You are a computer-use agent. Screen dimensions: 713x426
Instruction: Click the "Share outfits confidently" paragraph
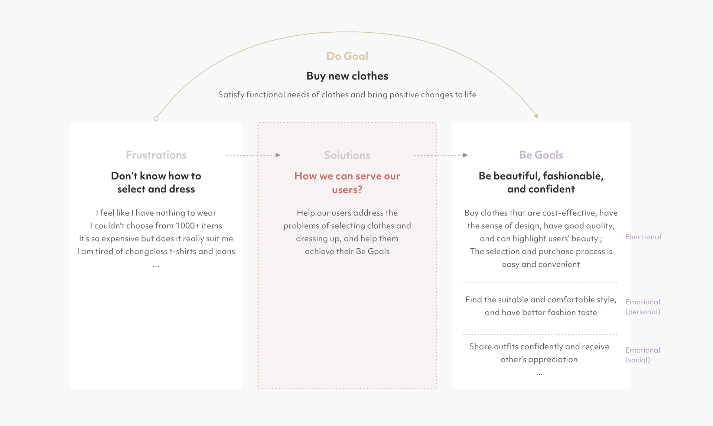point(539,353)
